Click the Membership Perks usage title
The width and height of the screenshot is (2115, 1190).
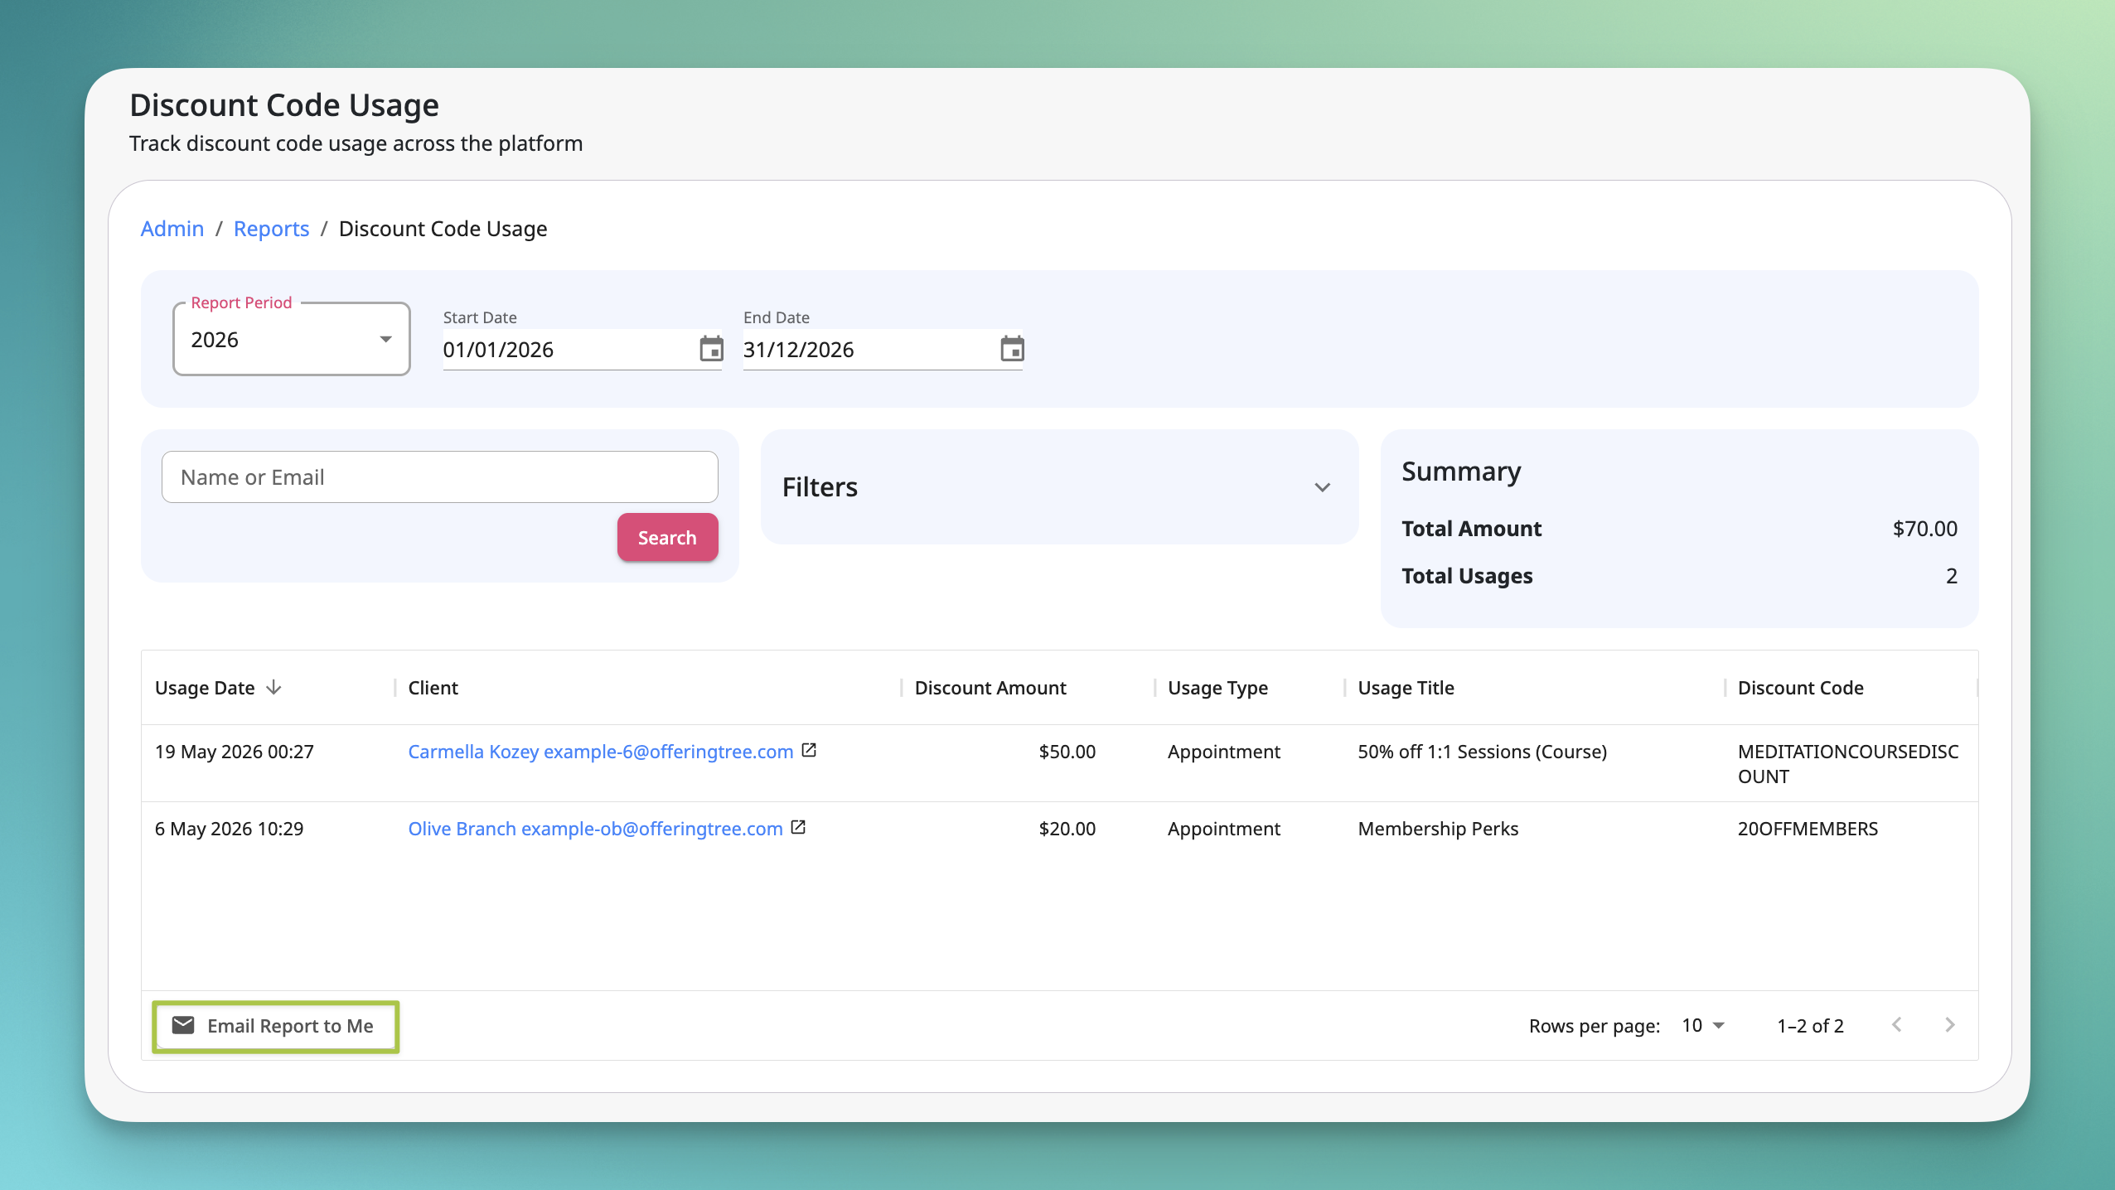[1438, 829]
